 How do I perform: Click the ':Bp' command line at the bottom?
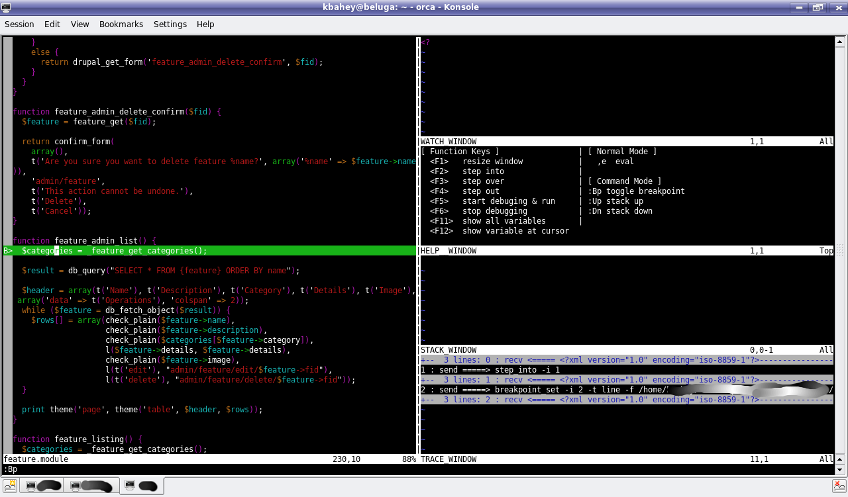click(x=11, y=469)
